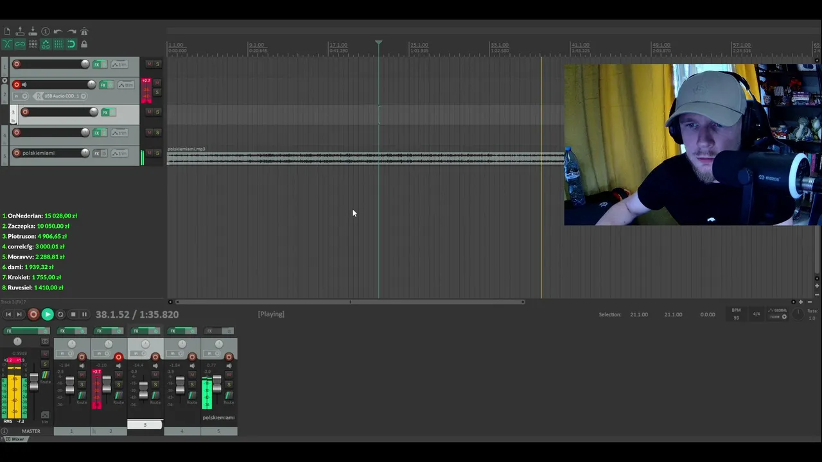Open mixer channel 1 input dropdown
The width and height of the screenshot is (822, 462).
[x=64, y=354]
